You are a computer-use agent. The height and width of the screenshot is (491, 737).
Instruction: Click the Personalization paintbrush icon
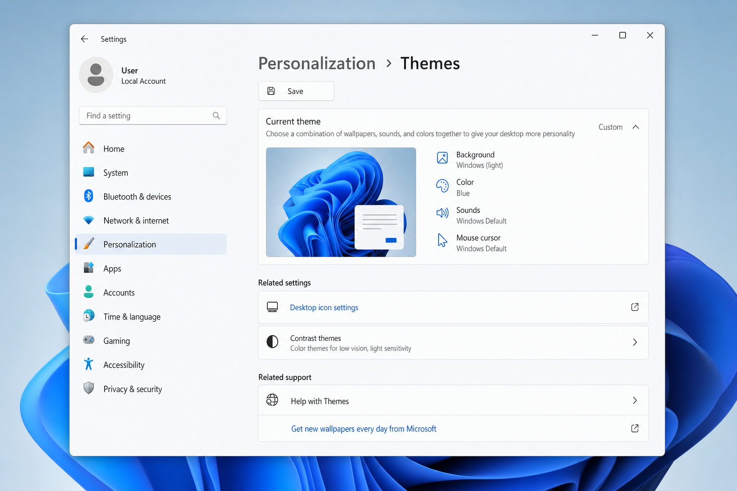[89, 244]
